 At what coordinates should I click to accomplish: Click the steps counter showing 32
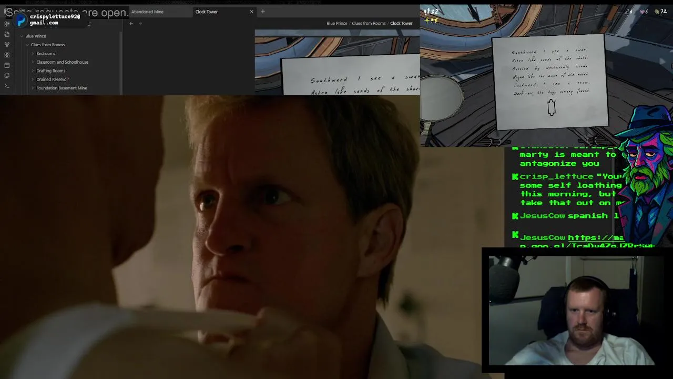tap(432, 12)
